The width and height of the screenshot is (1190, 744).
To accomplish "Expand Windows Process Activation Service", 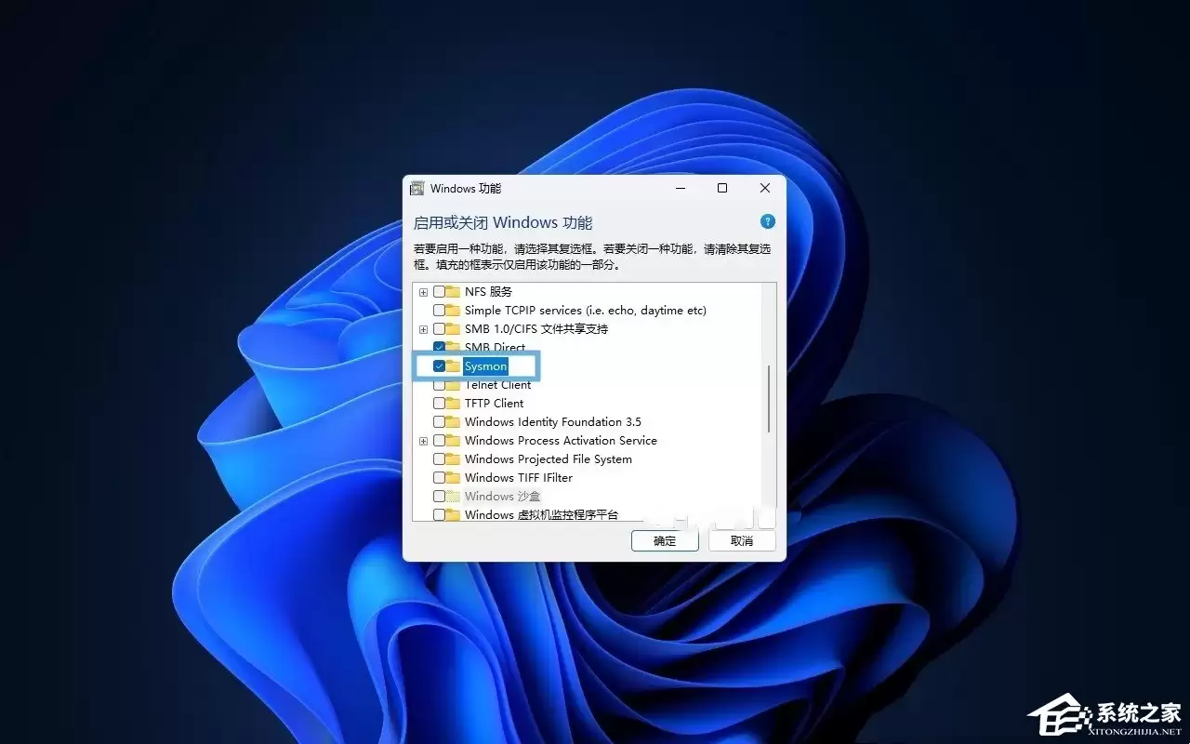I will (x=423, y=440).
